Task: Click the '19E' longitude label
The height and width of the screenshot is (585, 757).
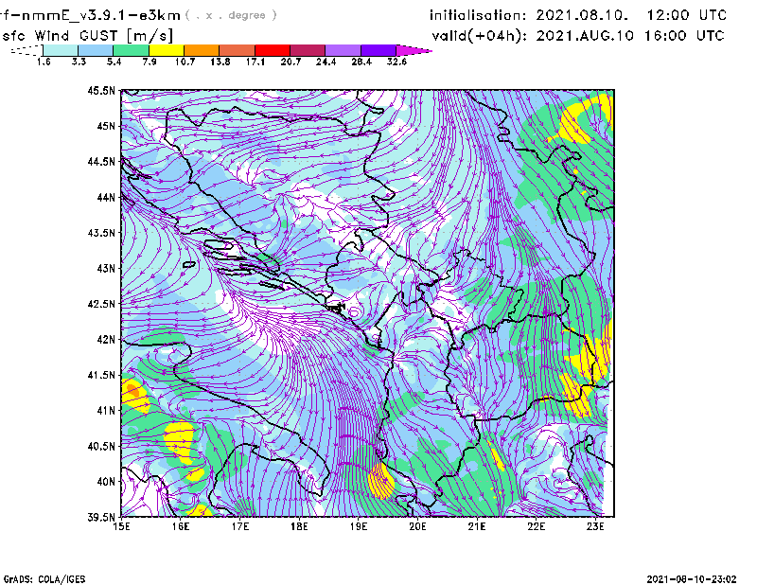Action: pos(359,526)
